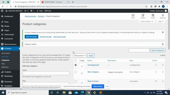
Task: Show hidden system tray icons
Action: pyautogui.click(x=145, y=93)
